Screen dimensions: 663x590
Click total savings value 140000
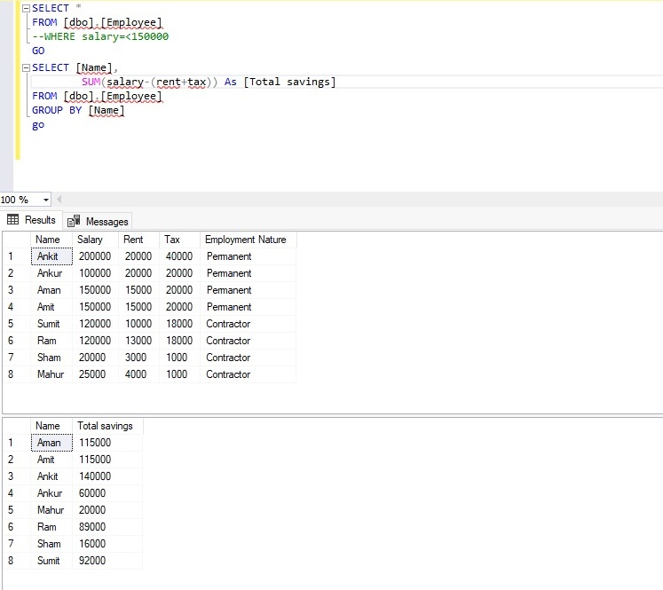click(107, 476)
